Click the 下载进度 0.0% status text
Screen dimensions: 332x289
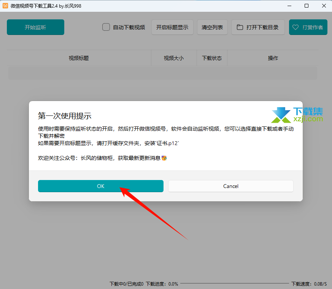click(162, 284)
